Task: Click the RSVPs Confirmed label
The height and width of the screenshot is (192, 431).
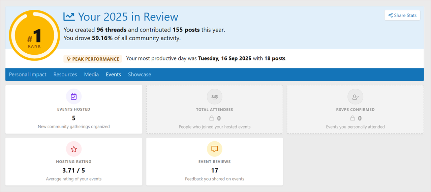Action: pos(356,109)
